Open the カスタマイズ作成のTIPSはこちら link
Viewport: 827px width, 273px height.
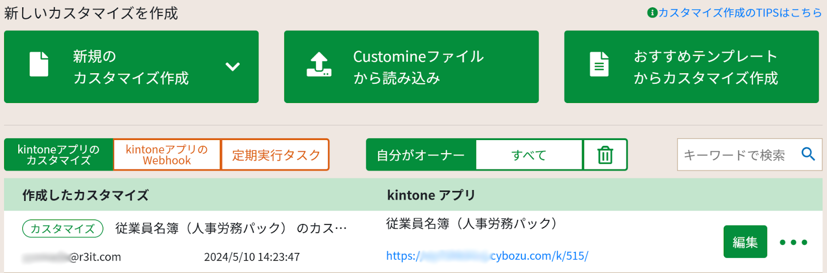740,13
